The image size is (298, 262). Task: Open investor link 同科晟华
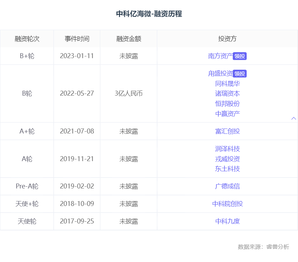(228, 83)
